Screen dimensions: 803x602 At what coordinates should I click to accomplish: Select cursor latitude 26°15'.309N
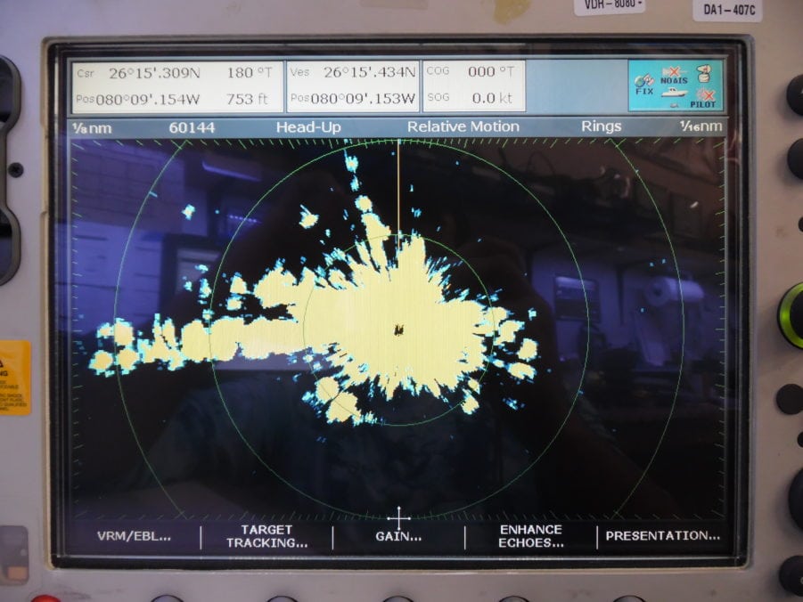pyautogui.click(x=154, y=73)
